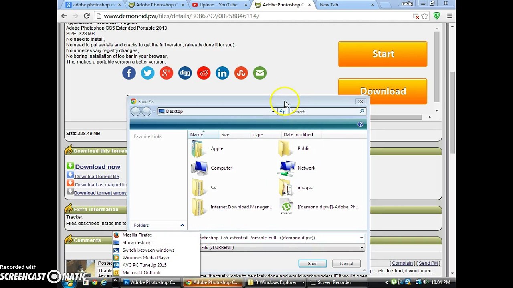This screenshot has width=513, height=288.
Task: Switch to the adobe photoshop Google search tab
Action: (93, 5)
